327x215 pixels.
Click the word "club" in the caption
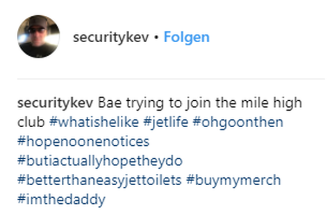pos(31,122)
